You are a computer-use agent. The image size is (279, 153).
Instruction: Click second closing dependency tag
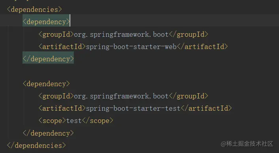[48, 133]
